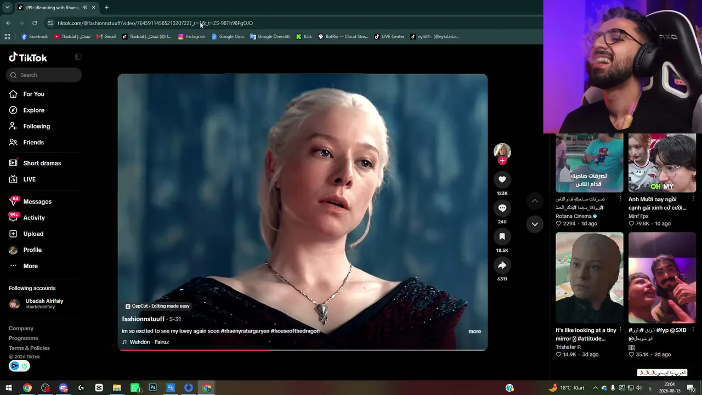Open the Facebook bookmark
This screenshot has height=395, width=702.
35,37
